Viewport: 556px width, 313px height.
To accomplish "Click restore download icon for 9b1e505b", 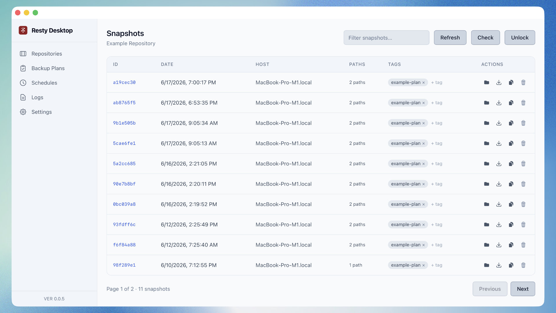I will pos(499,123).
